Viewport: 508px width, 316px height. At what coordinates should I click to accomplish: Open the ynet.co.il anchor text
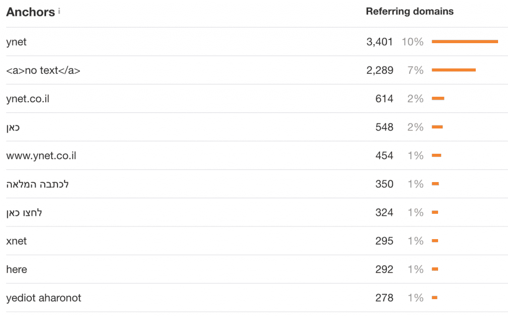pyautogui.click(x=28, y=99)
